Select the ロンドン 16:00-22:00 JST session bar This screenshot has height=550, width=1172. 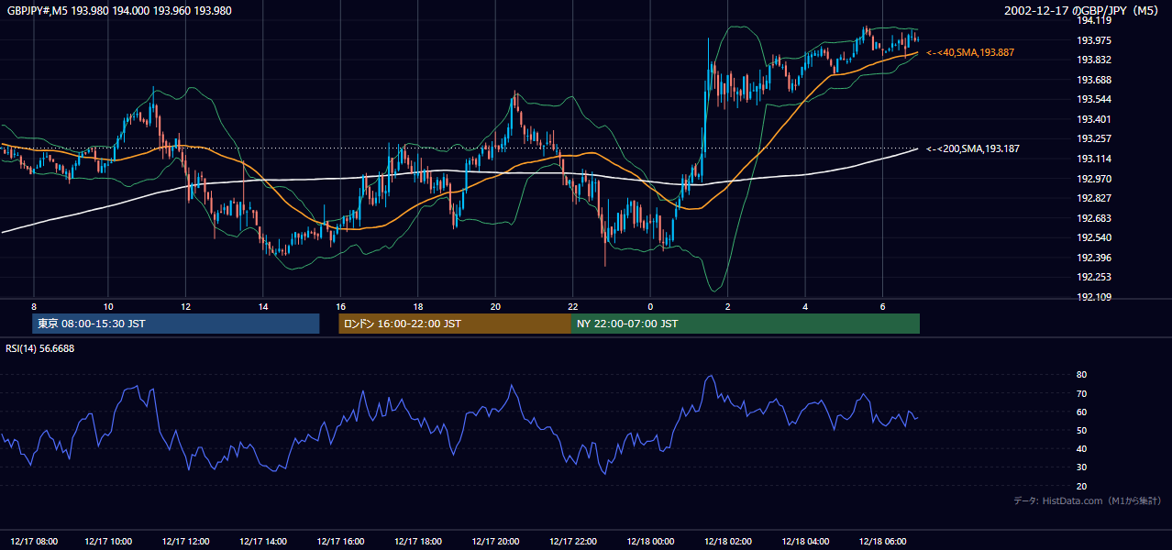tap(455, 324)
